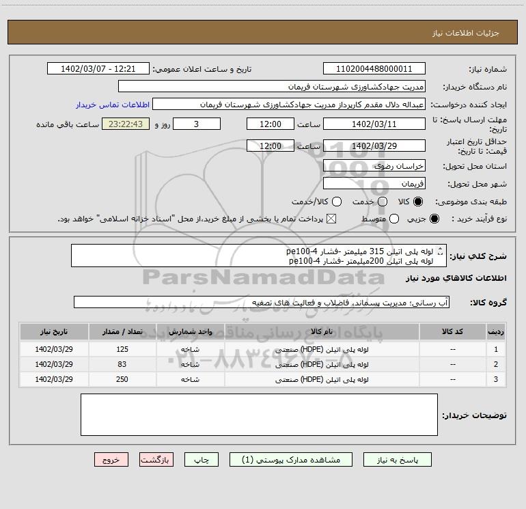Select the 'خدمت' radio option

[382, 202]
